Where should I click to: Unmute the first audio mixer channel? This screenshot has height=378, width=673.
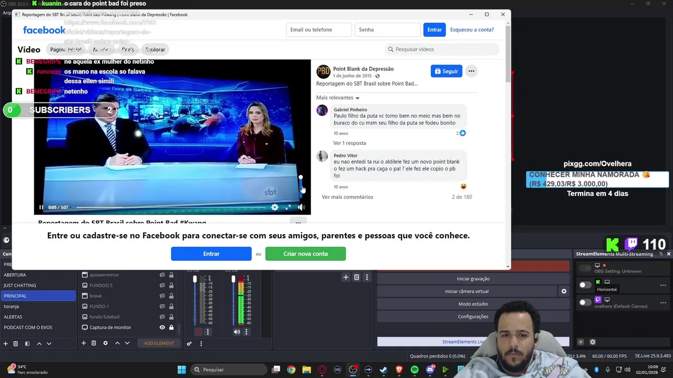point(198,332)
